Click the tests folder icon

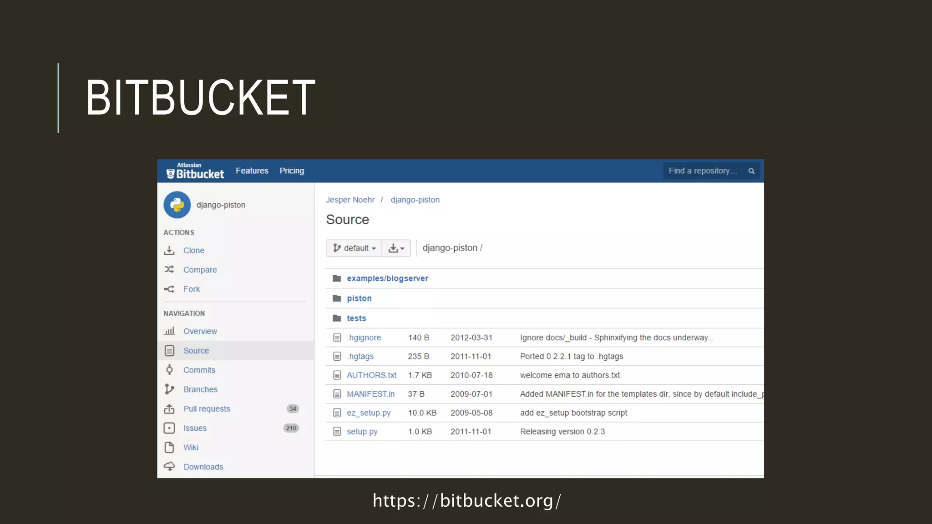pyautogui.click(x=337, y=318)
